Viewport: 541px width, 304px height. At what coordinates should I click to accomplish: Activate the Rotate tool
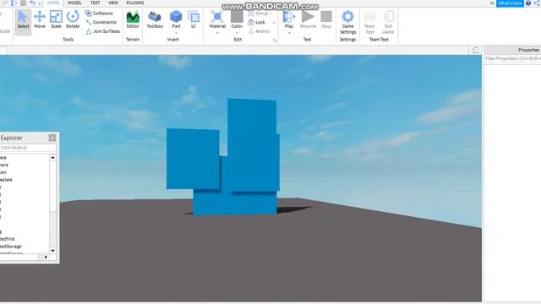pos(73,19)
